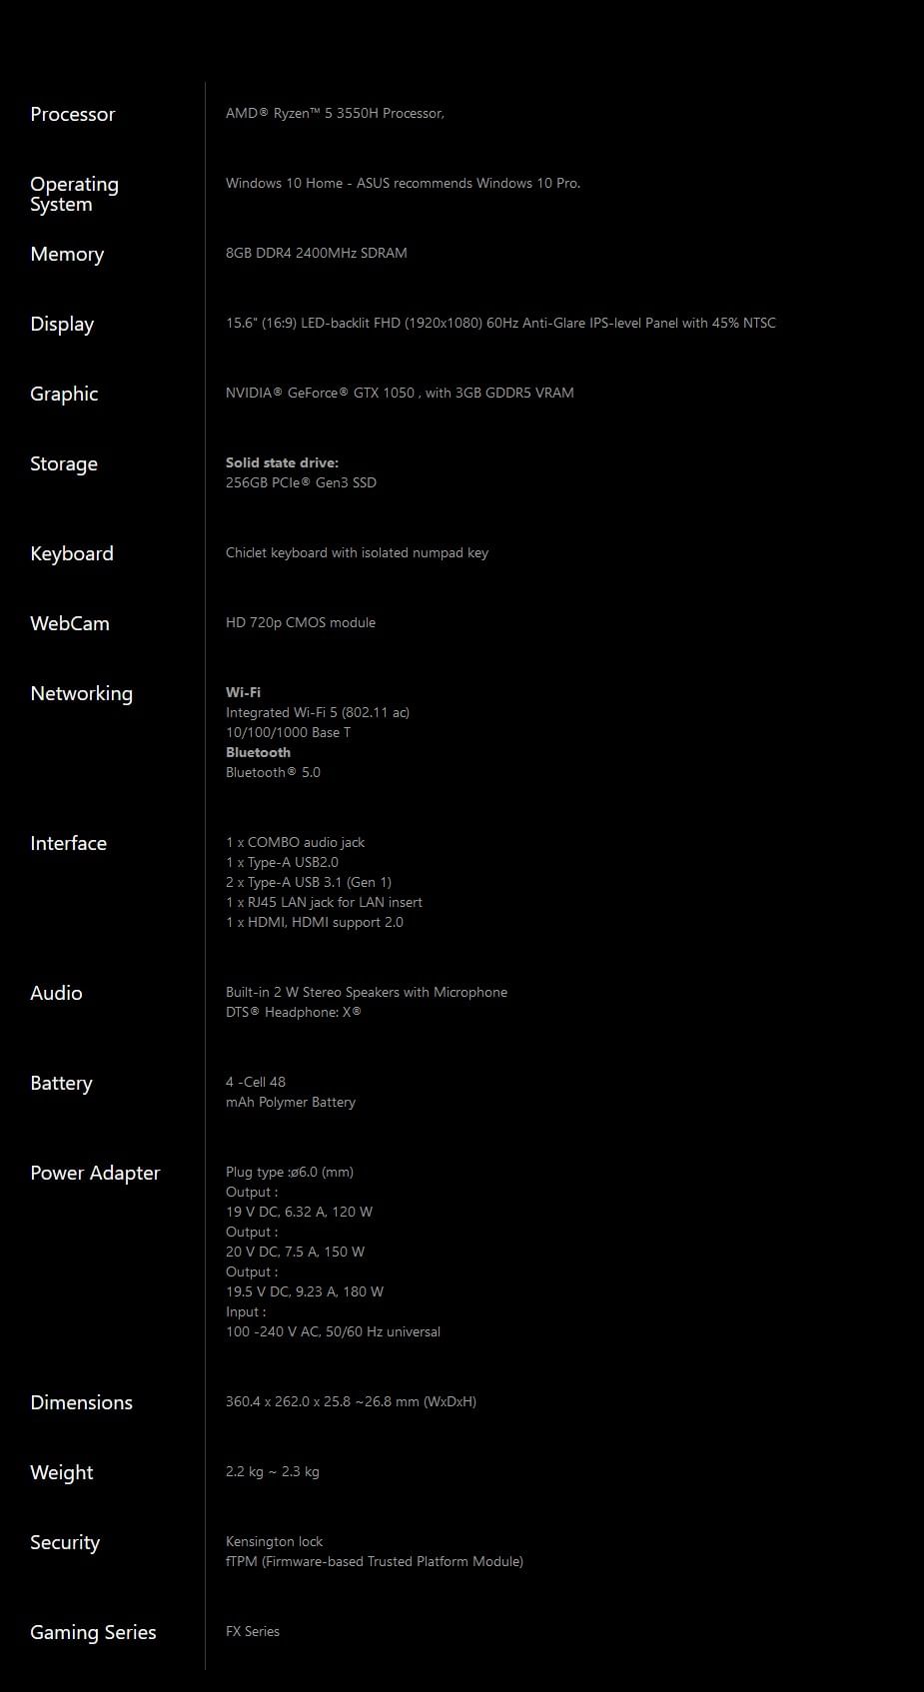Image resolution: width=924 pixels, height=1692 pixels.
Task: Click the Processor specification label
Action: 72,115
